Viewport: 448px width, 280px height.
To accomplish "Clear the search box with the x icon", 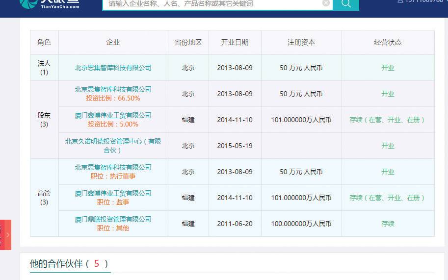I will point(326,3).
